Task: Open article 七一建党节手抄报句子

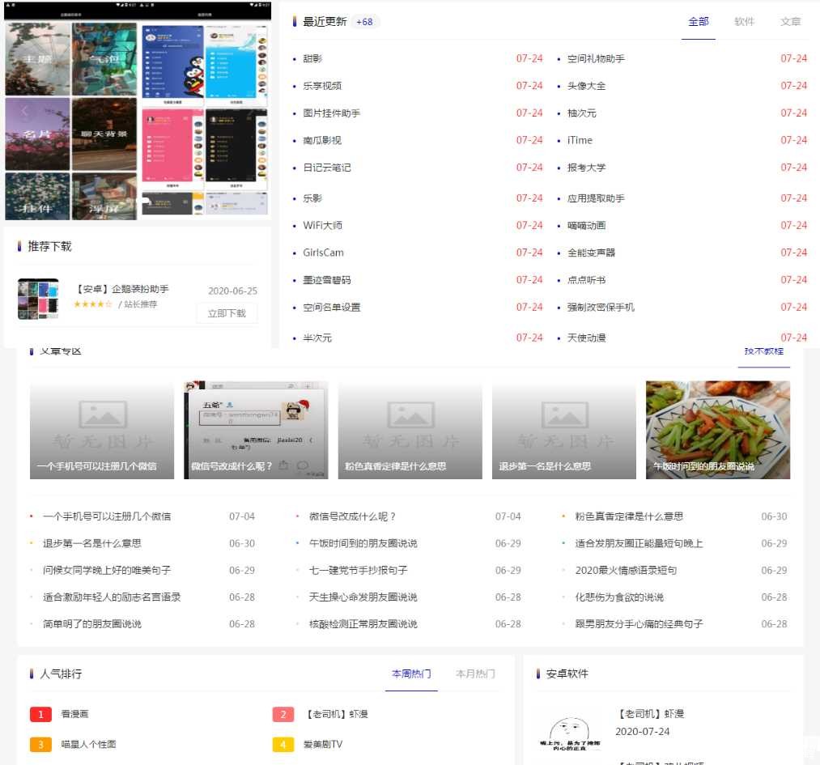Action: 359,570
